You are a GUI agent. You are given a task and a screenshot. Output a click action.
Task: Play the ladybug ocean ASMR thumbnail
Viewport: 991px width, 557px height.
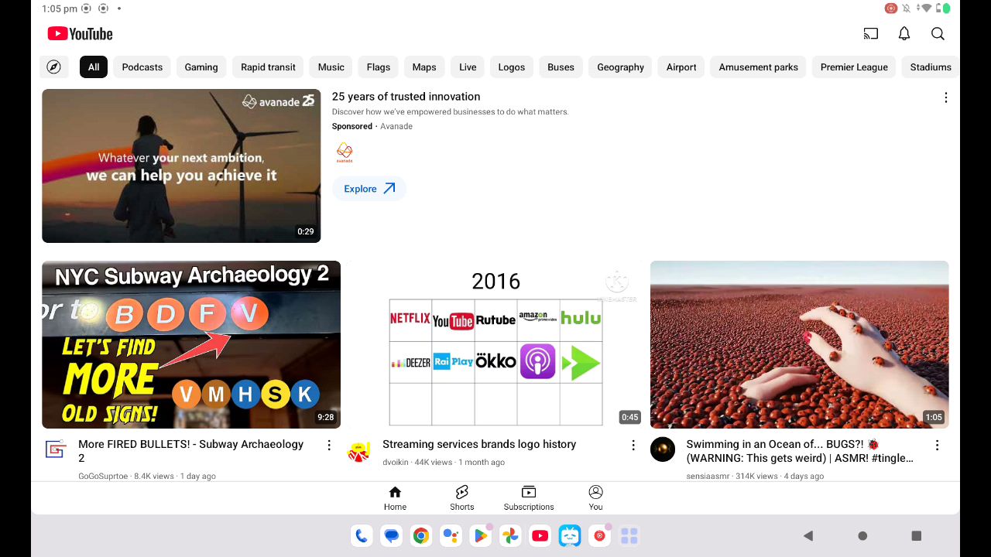click(x=800, y=344)
